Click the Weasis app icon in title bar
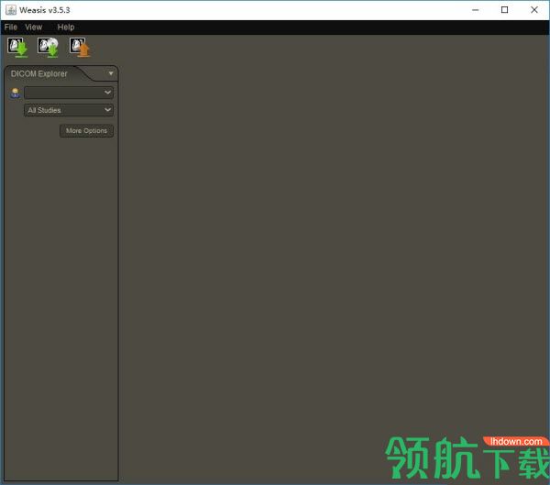Viewport: 550px width, 485px height. coord(10,10)
